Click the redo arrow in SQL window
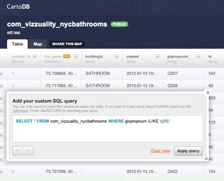Image resolution: width=224 pixels, height=181 pixels. [28, 151]
